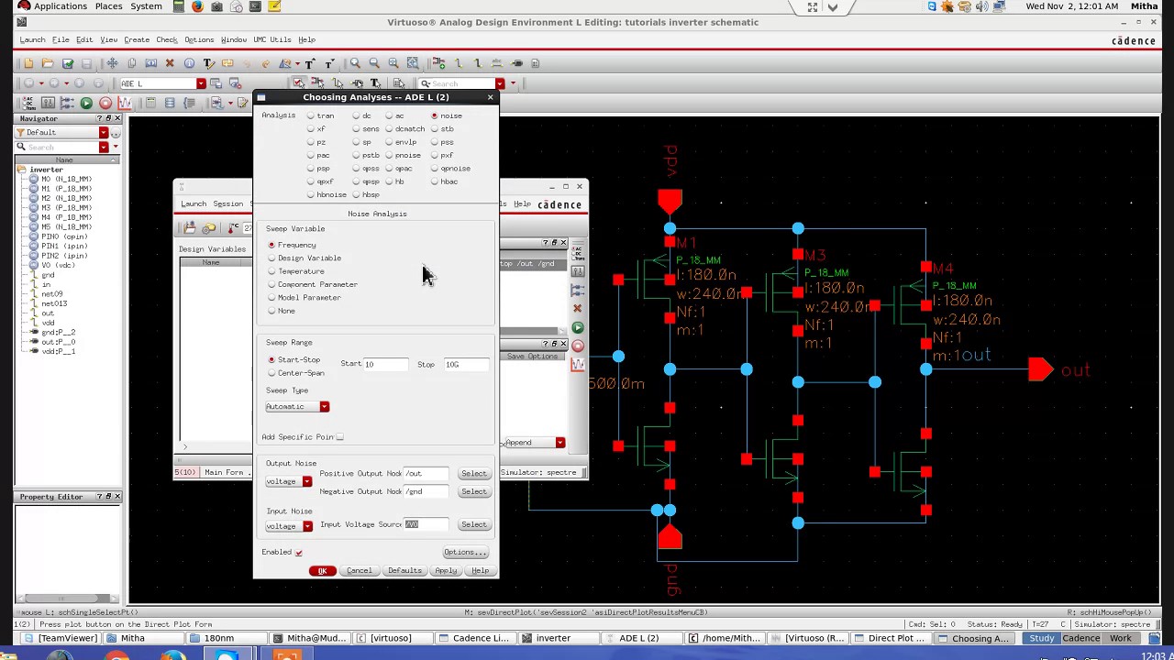Click OK in Choosing Analyses dialog
This screenshot has width=1174, height=660.
click(x=322, y=571)
